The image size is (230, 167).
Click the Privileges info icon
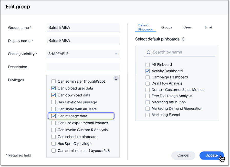pyautogui.click(x=116, y=78)
